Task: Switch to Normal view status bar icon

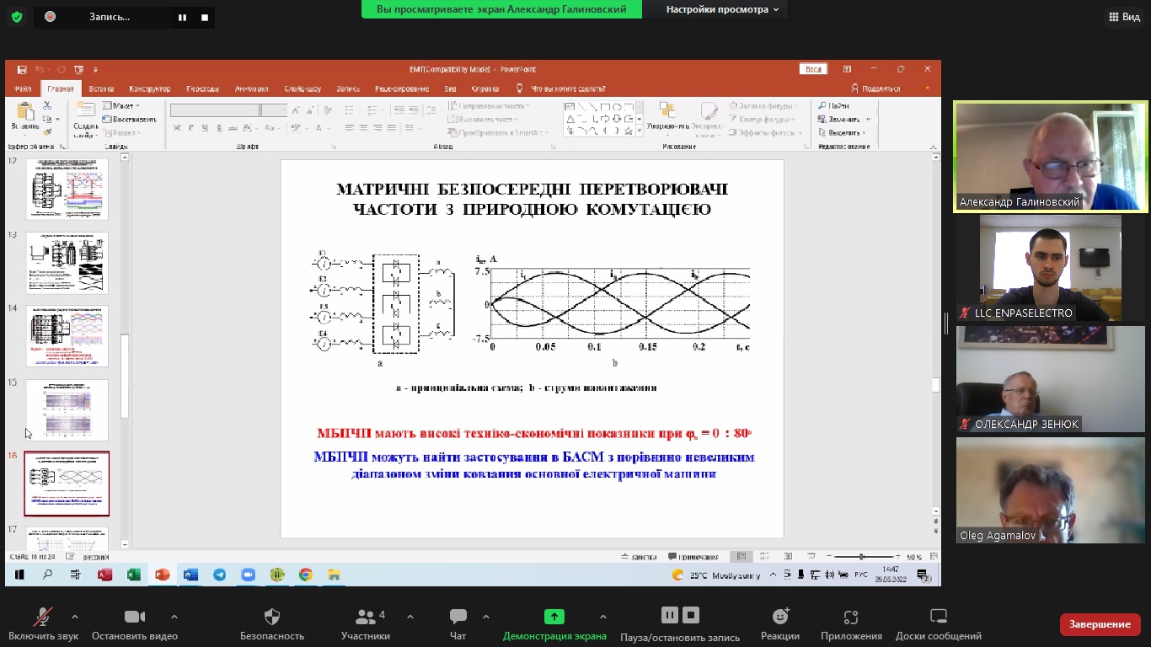Action: tap(741, 557)
